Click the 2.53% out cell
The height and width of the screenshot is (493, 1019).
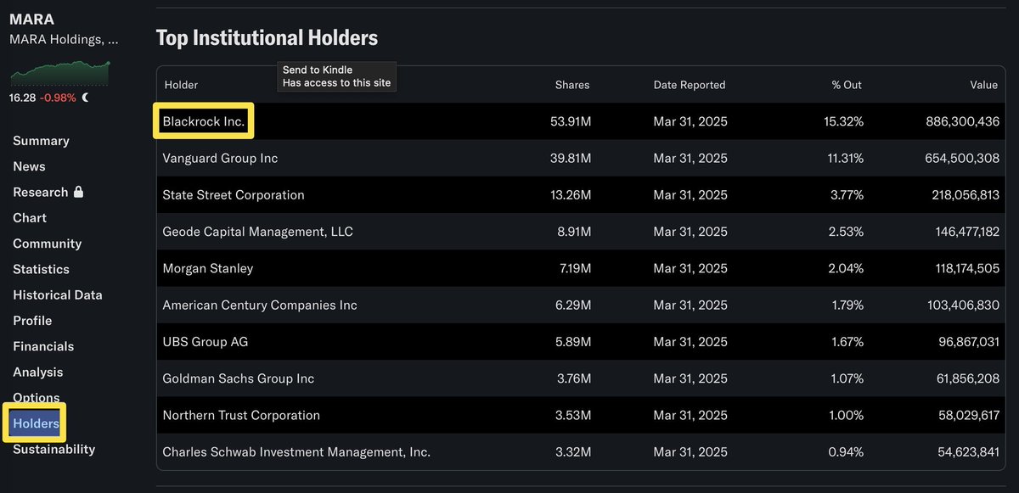(845, 232)
